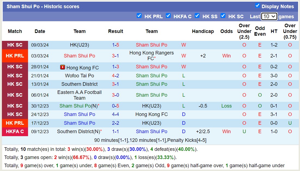The height and width of the screenshot is (171, 300).
Task: Click the Hong Kong FC team badge icon
Action: point(63,67)
